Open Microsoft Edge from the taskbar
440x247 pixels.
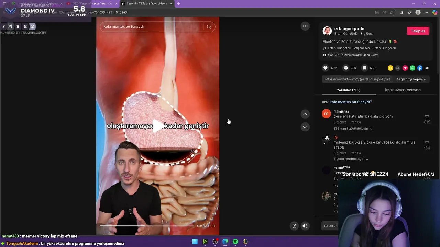coord(225,242)
